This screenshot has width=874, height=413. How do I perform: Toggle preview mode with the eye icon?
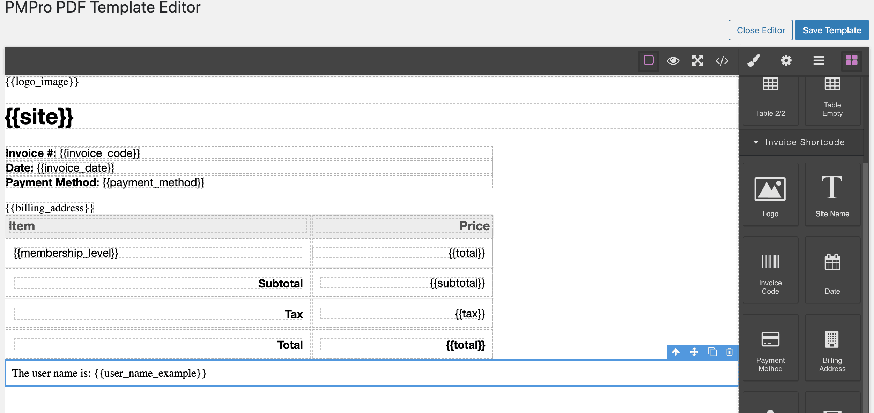tap(673, 61)
